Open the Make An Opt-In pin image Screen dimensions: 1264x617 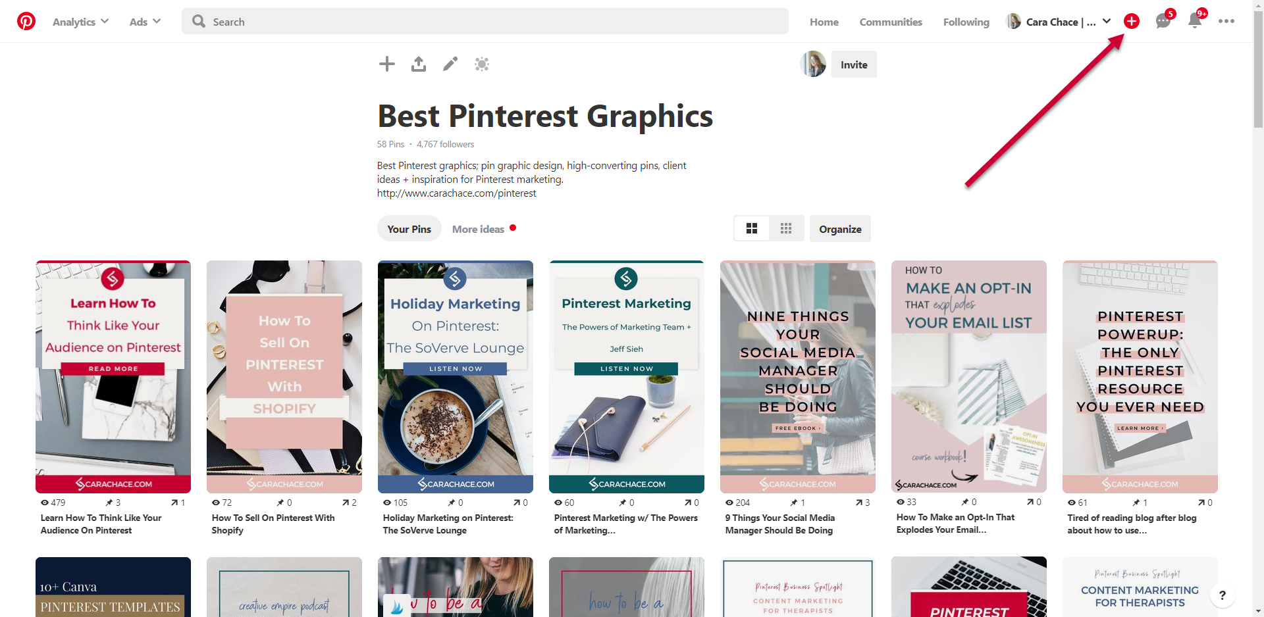pyautogui.click(x=969, y=377)
